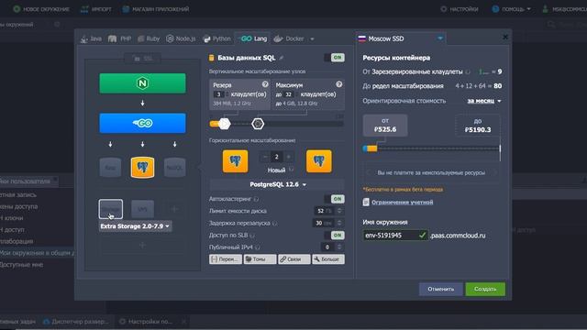Open the PostgreSQL 12.6 version dropdown

[x=277, y=184]
